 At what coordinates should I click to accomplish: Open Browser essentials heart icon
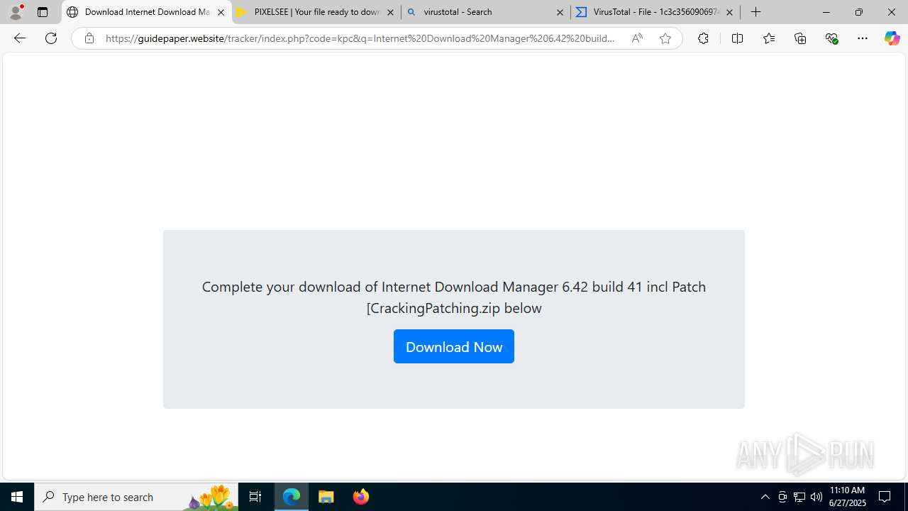(x=832, y=38)
